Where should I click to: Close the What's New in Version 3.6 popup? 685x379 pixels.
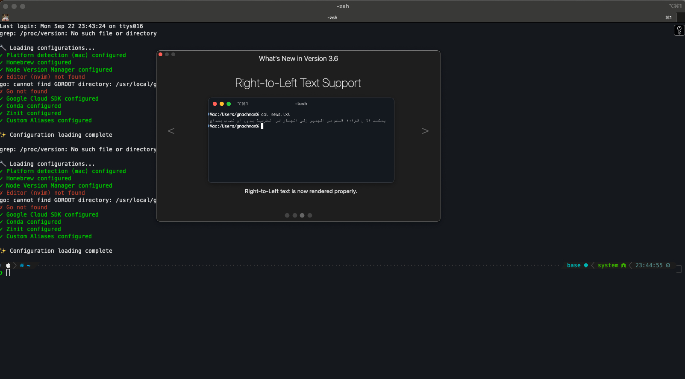point(161,54)
